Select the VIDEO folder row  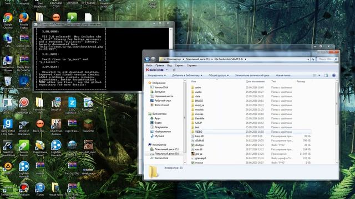click(251, 132)
